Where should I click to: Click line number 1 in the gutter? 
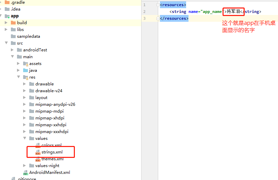[x=145, y=5]
